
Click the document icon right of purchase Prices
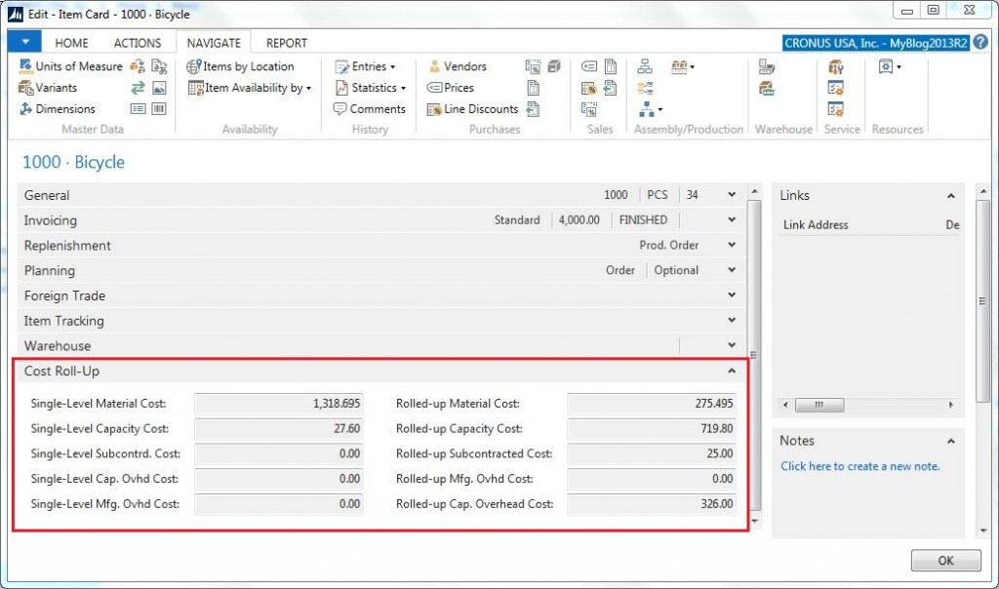tap(534, 88)
